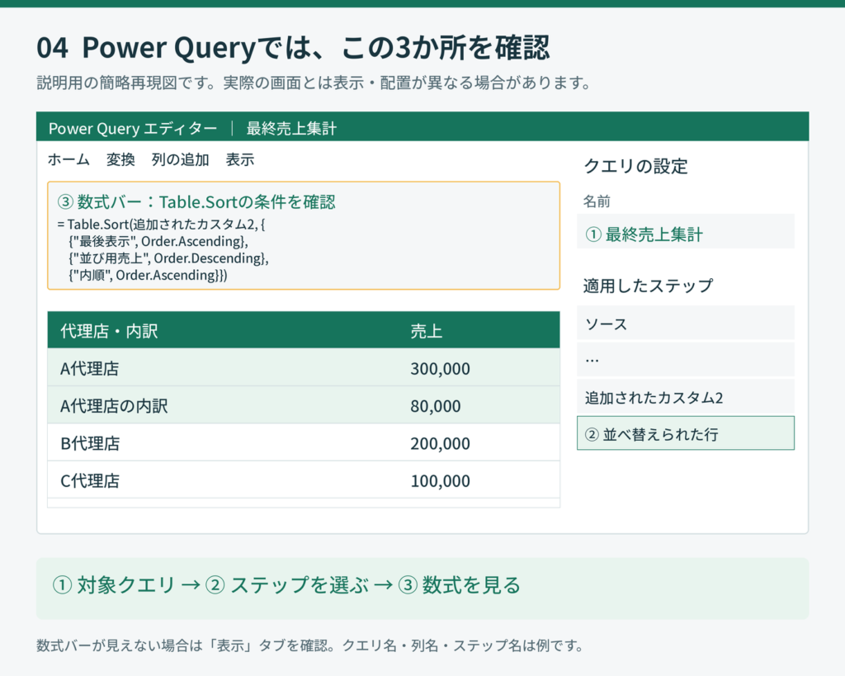845x676 pixels.
Task: Open the 表示 ribbon tab
Action: [x=240, y=159]
